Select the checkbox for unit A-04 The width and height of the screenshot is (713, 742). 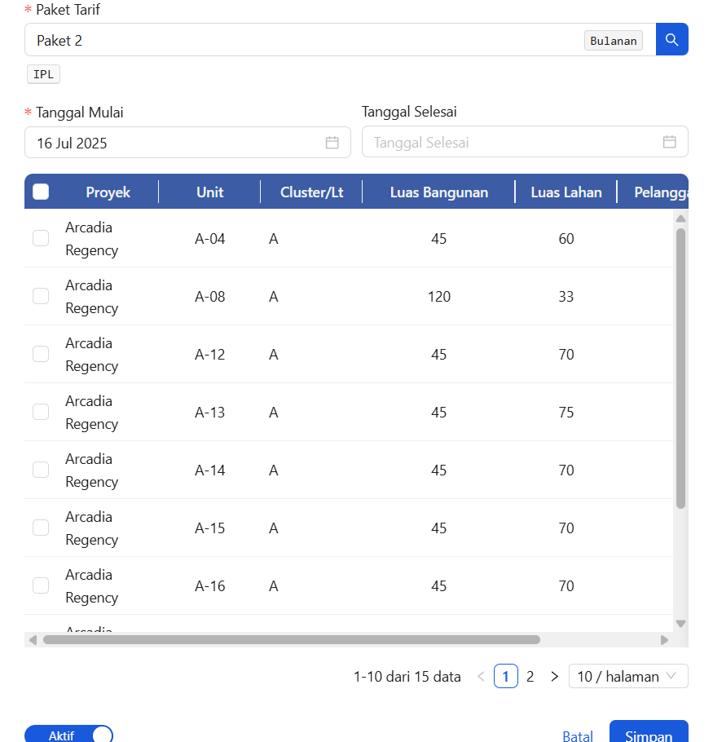pyautogui.click(x=41, y=238)
